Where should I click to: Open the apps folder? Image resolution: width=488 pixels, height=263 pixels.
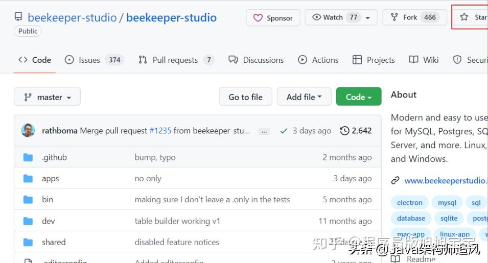coord(51,179)
